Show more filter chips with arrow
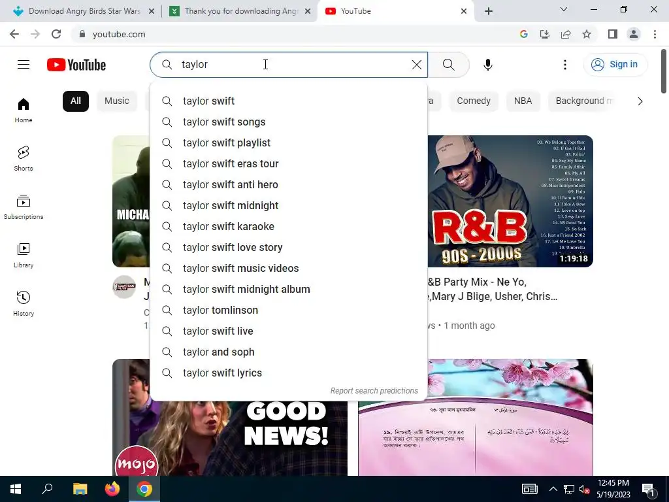This screenshot has width=669, height=502. pos(640,101)
